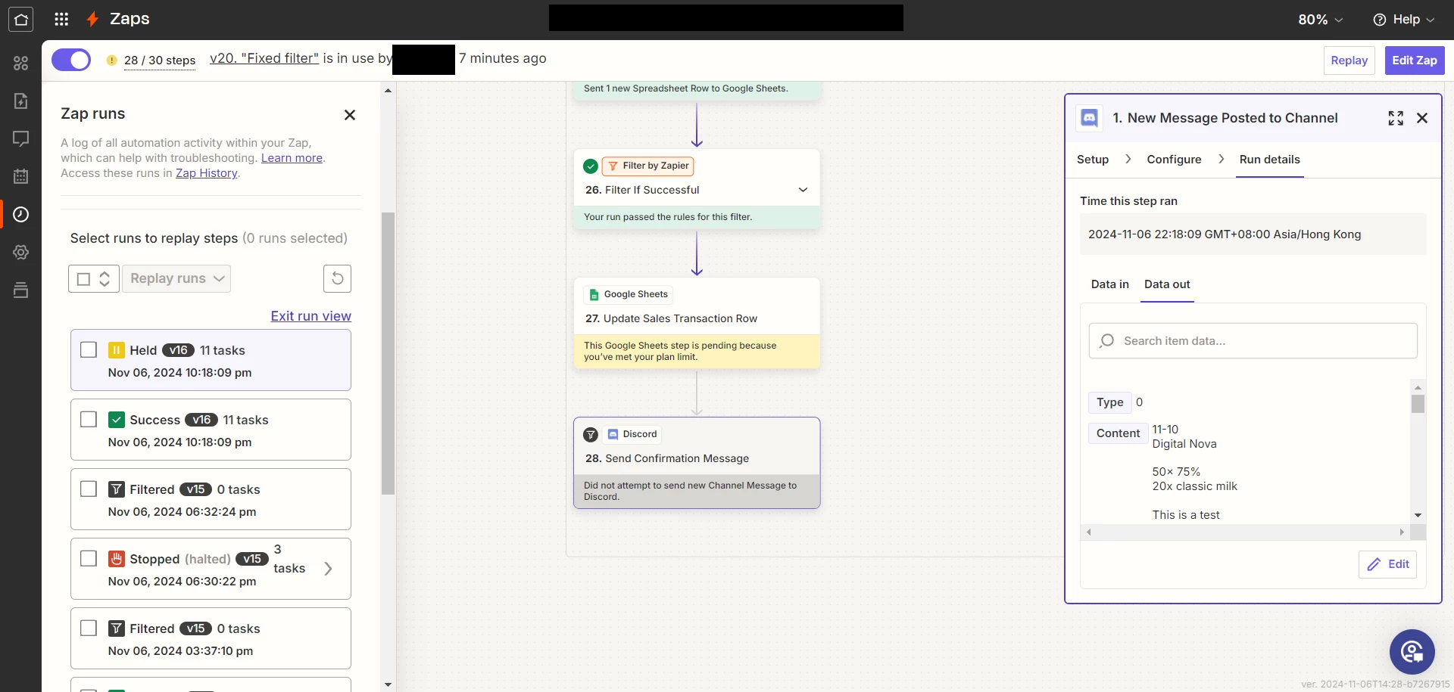Viewport: 1454px width, 692px height.
Task: Open the apps grid menu
Action: point(61,19)
